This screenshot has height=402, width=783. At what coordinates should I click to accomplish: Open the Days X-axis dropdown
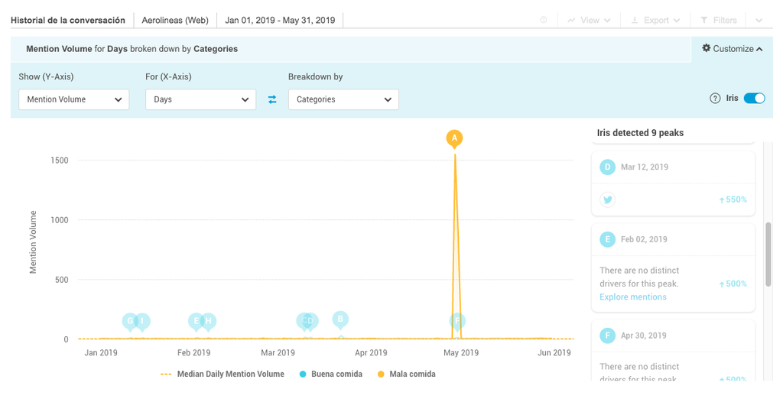coord(200,99)
